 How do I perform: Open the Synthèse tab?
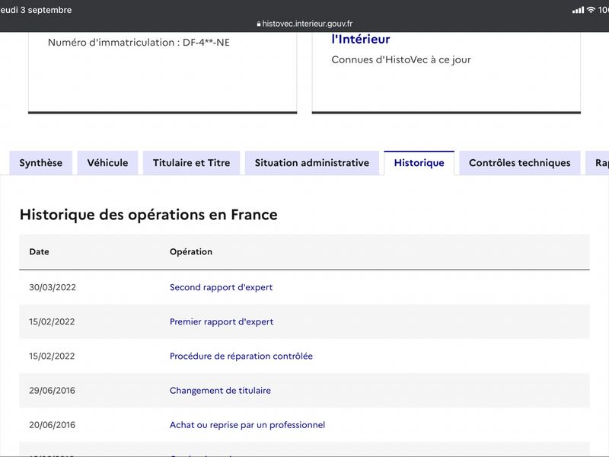click(x=41, y=163)
